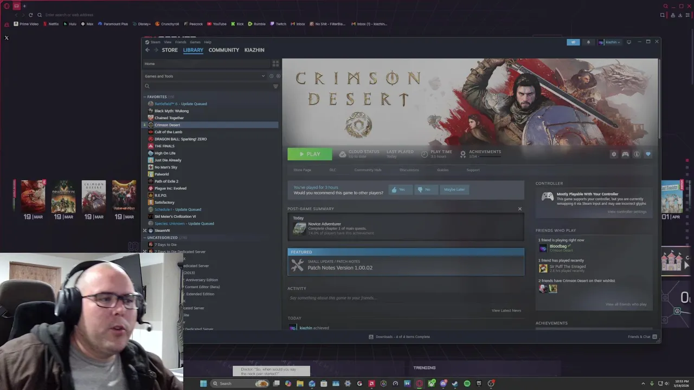This screenshot has width=694, height=390.
Task: Select 'Satisfactory' in the game list
Action: (164, 203)
